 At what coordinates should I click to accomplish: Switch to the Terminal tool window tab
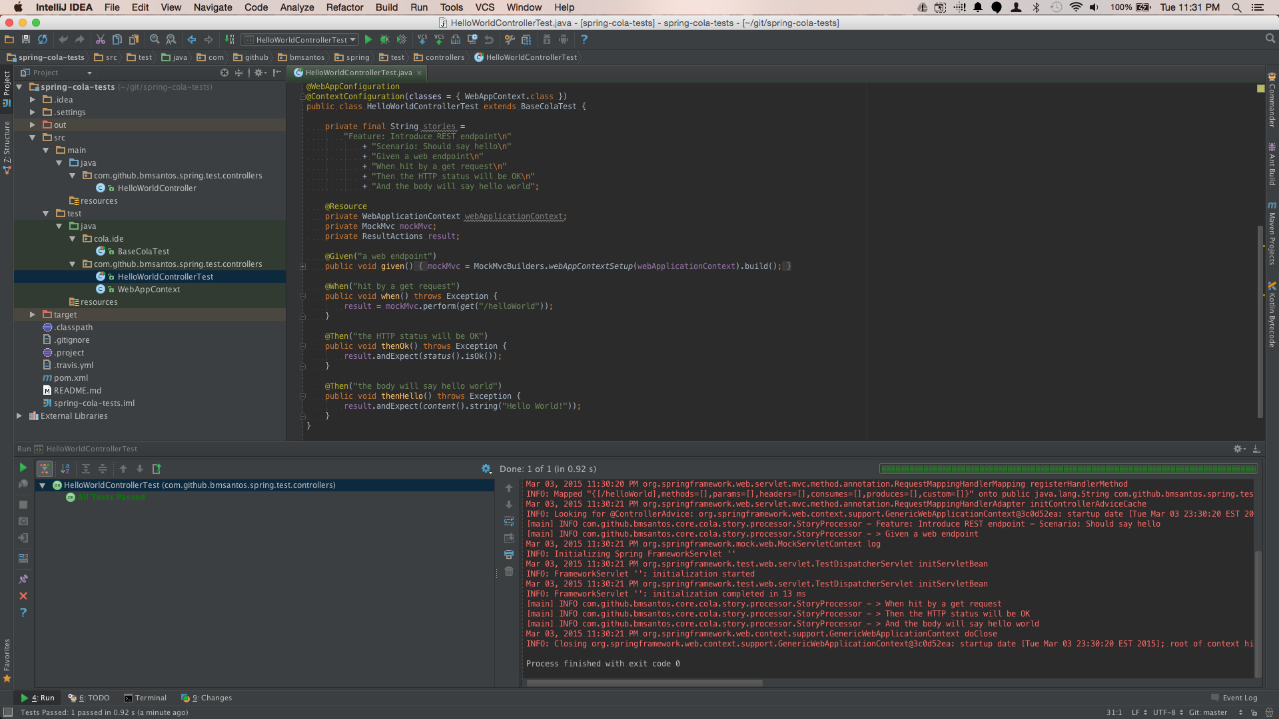click(145, 698)
